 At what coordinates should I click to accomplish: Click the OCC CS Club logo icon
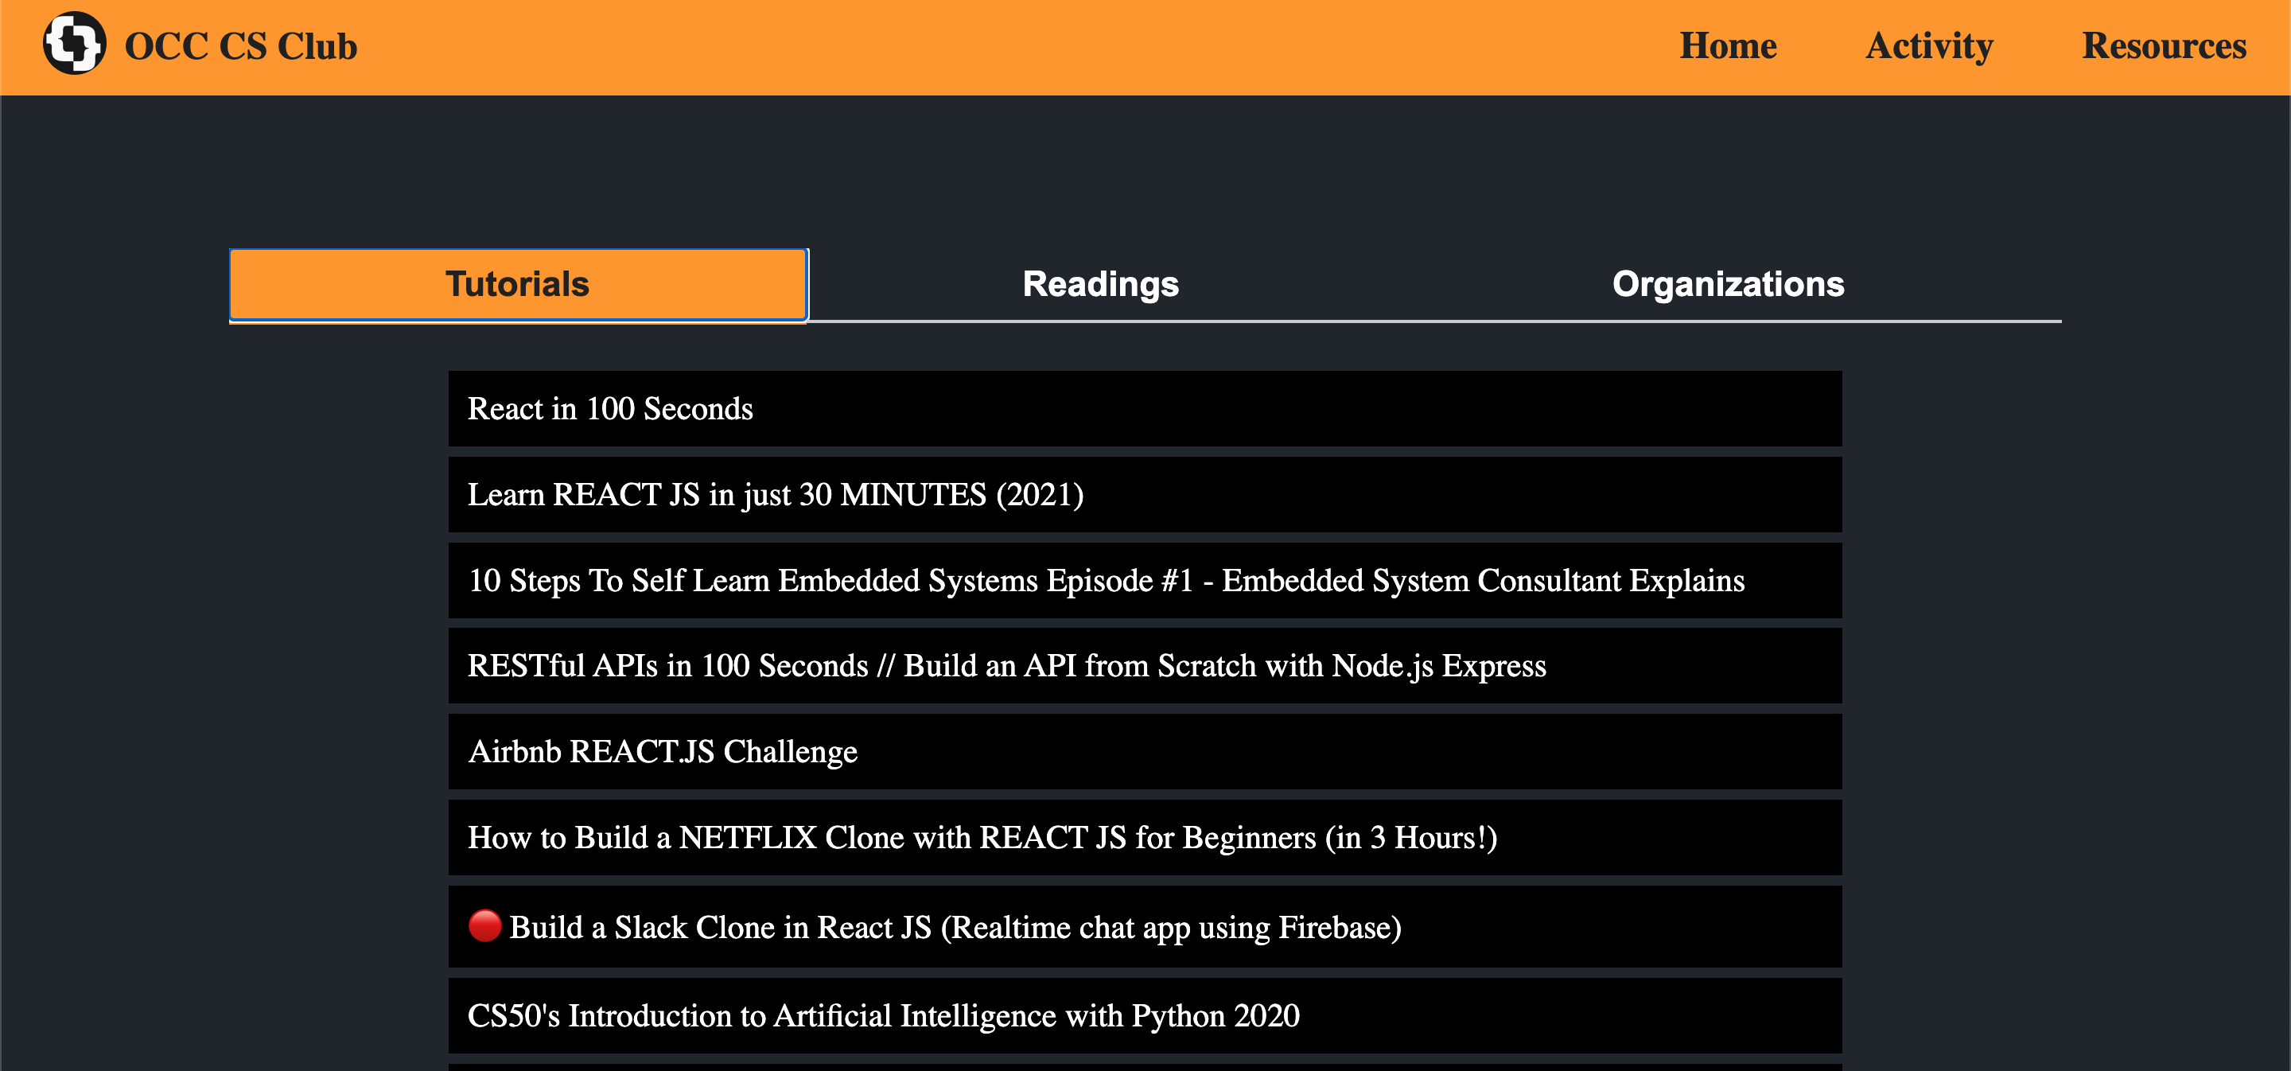pyautogui.click(x=75, y=44)
